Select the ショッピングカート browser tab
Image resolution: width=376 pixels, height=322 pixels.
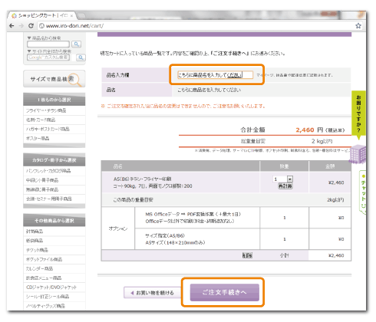pyautogui.click(x=42, y=15)
